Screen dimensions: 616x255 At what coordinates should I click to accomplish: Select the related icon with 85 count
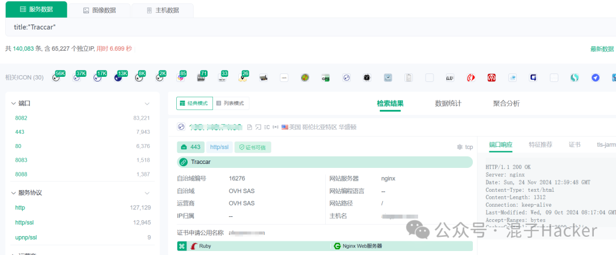click(x=181, y=77)
